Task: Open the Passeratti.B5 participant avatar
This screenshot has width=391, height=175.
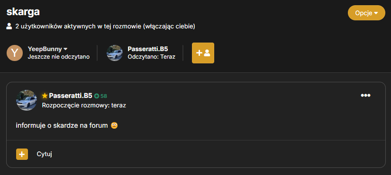Action: click(x=115, y=53)
